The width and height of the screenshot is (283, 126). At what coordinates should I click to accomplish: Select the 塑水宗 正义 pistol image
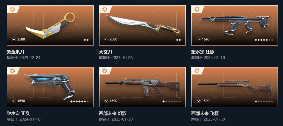tap(50, 87)
